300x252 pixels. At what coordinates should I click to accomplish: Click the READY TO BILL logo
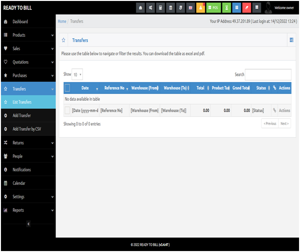point(17,8)
